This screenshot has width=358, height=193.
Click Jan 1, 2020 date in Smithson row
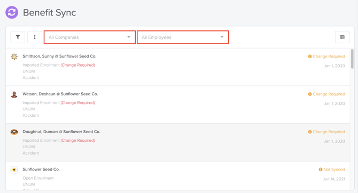pos(334,66)
